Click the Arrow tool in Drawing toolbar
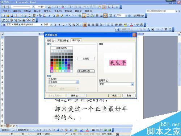181x136 pixels. [x=38, y=130]
